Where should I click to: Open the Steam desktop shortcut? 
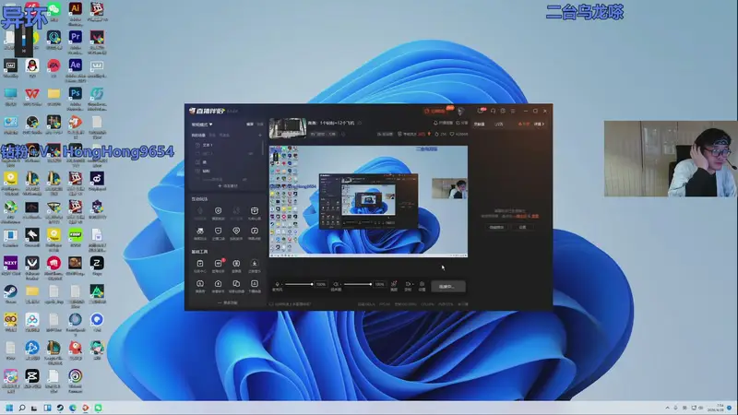pos(10,291)
